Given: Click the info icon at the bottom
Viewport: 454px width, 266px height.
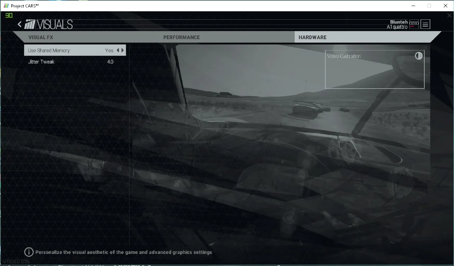Looking at the screenshot, I should coord(29,252).
